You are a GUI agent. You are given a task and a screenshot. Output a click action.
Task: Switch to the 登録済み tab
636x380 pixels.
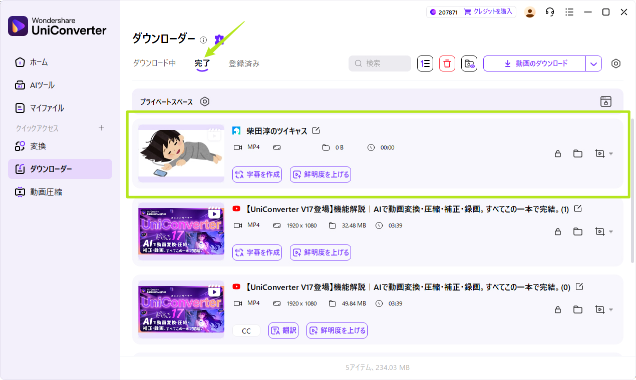244,63
